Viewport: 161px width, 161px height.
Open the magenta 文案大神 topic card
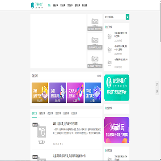pos(75,93)
